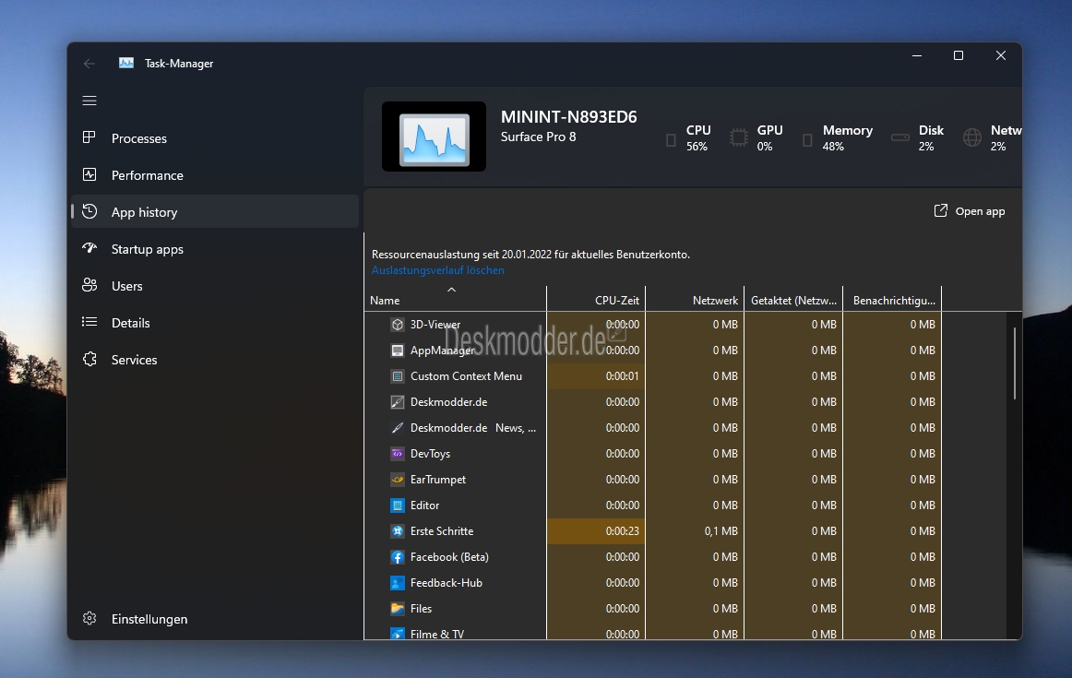Click the Open app button
The width and height of the screenshot is (1072, 678).
click(969, 211)
